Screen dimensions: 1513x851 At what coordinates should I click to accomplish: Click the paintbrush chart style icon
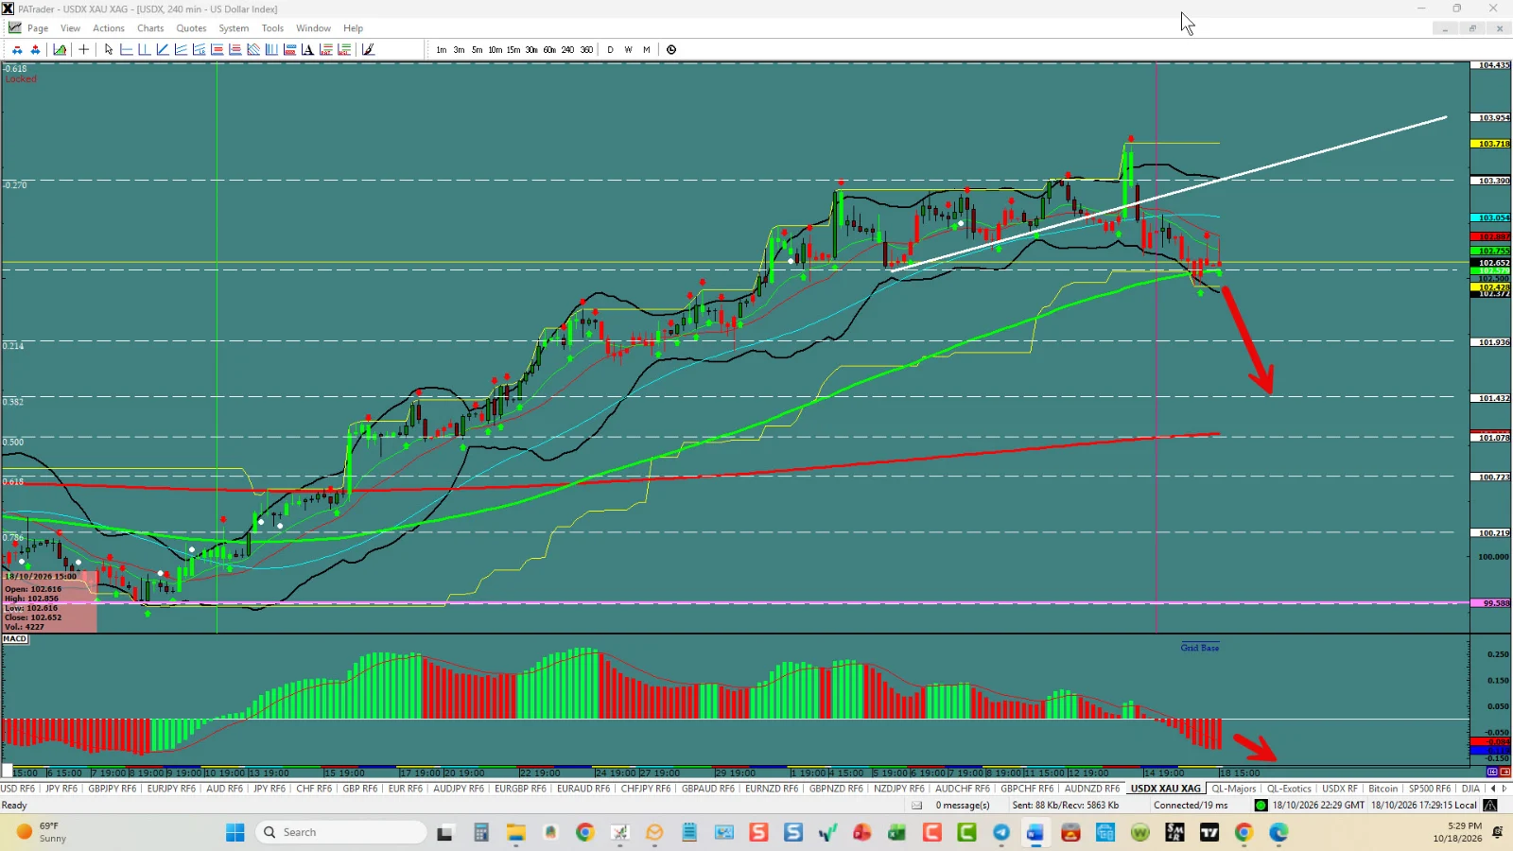point(368,49)
